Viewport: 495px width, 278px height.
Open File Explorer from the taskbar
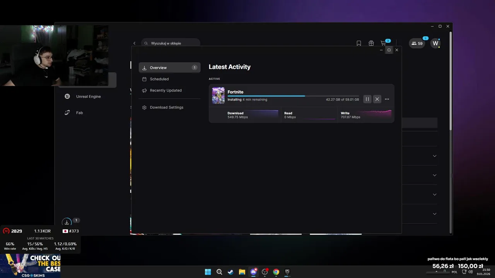(x=242, y=272)
